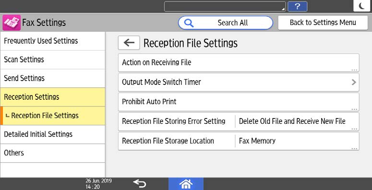Image resolution: width=372 pixels, height=190 pixels.
Task: Select Scan Settings in sidebar
Action: tap(53, 59)
